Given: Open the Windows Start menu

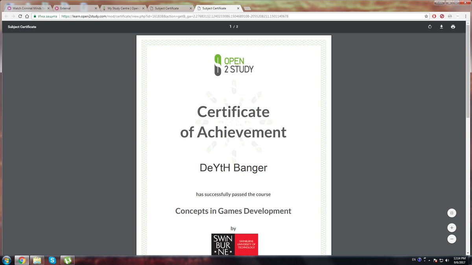Looking at the screenshot, I should coord(6,260).
